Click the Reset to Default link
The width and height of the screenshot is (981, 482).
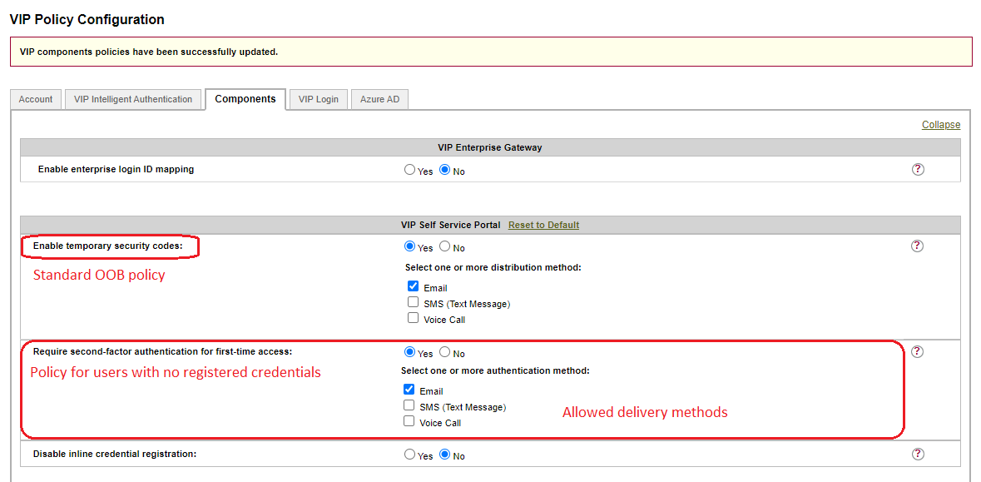[x=543, y=225]
